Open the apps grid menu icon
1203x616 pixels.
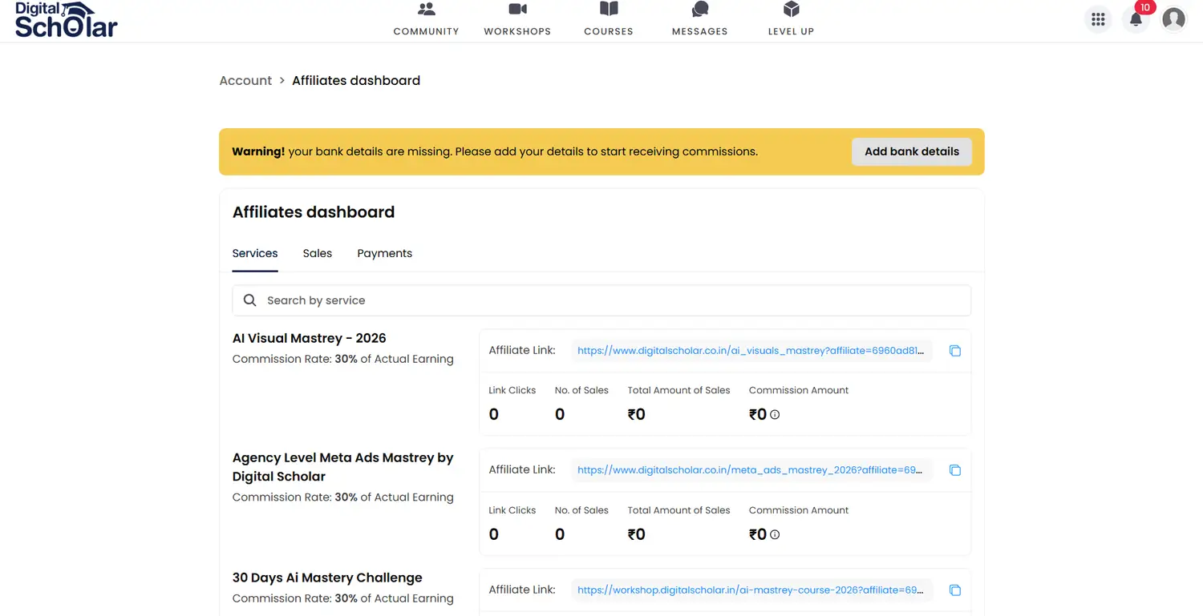pyautogui.click(x=1098, y=19)
